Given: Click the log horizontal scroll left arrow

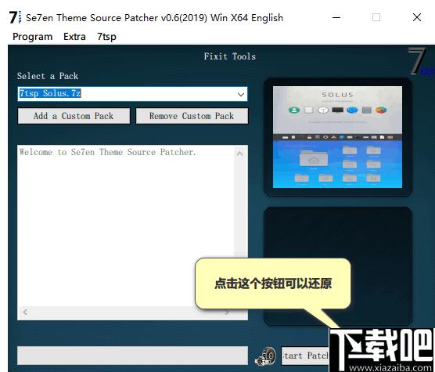Looking at the screenshot, I should point(25,312).
